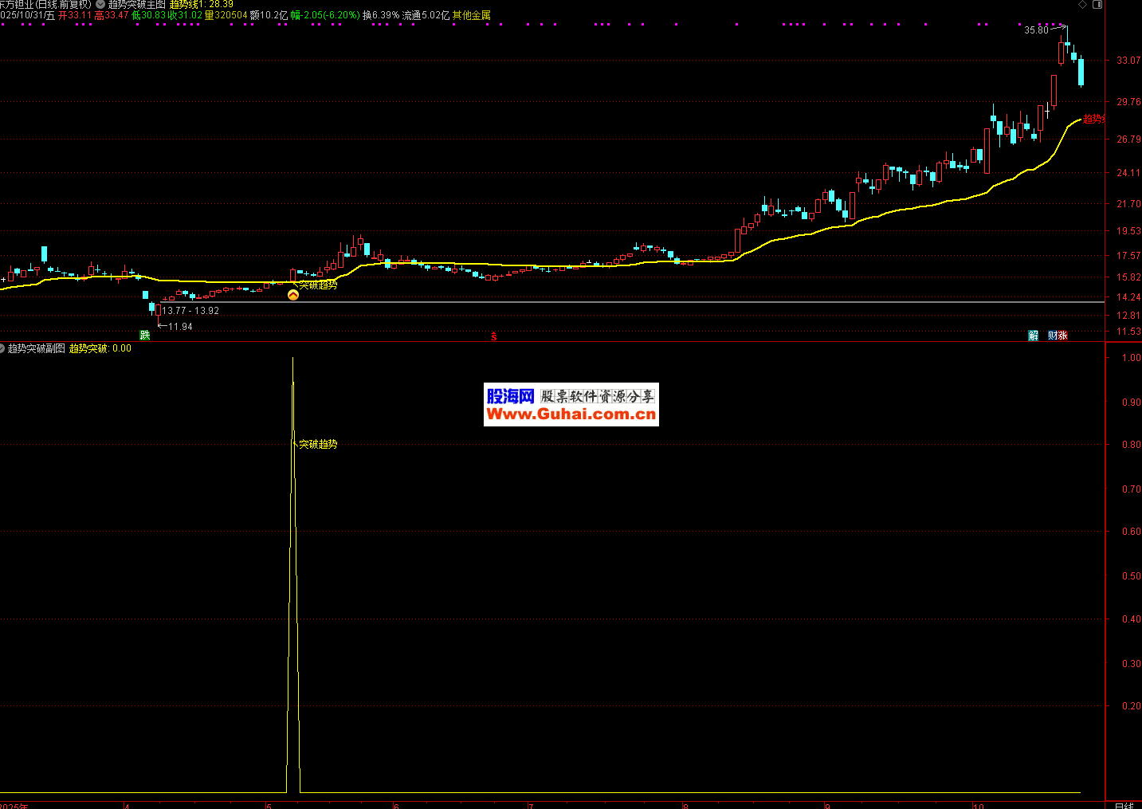This screenshot has width=1142, height=809.
Task: Click the 35.80 high price annotation
Action: tap(1036, 30)
